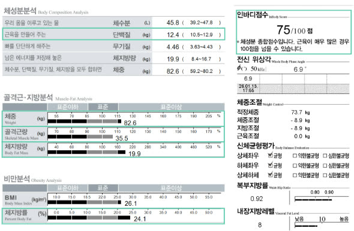Click the phase angle value 6.9°

coord(300,69)
